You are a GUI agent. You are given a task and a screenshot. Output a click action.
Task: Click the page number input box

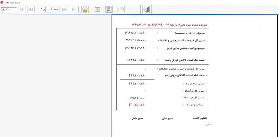(x=49, y=10)
